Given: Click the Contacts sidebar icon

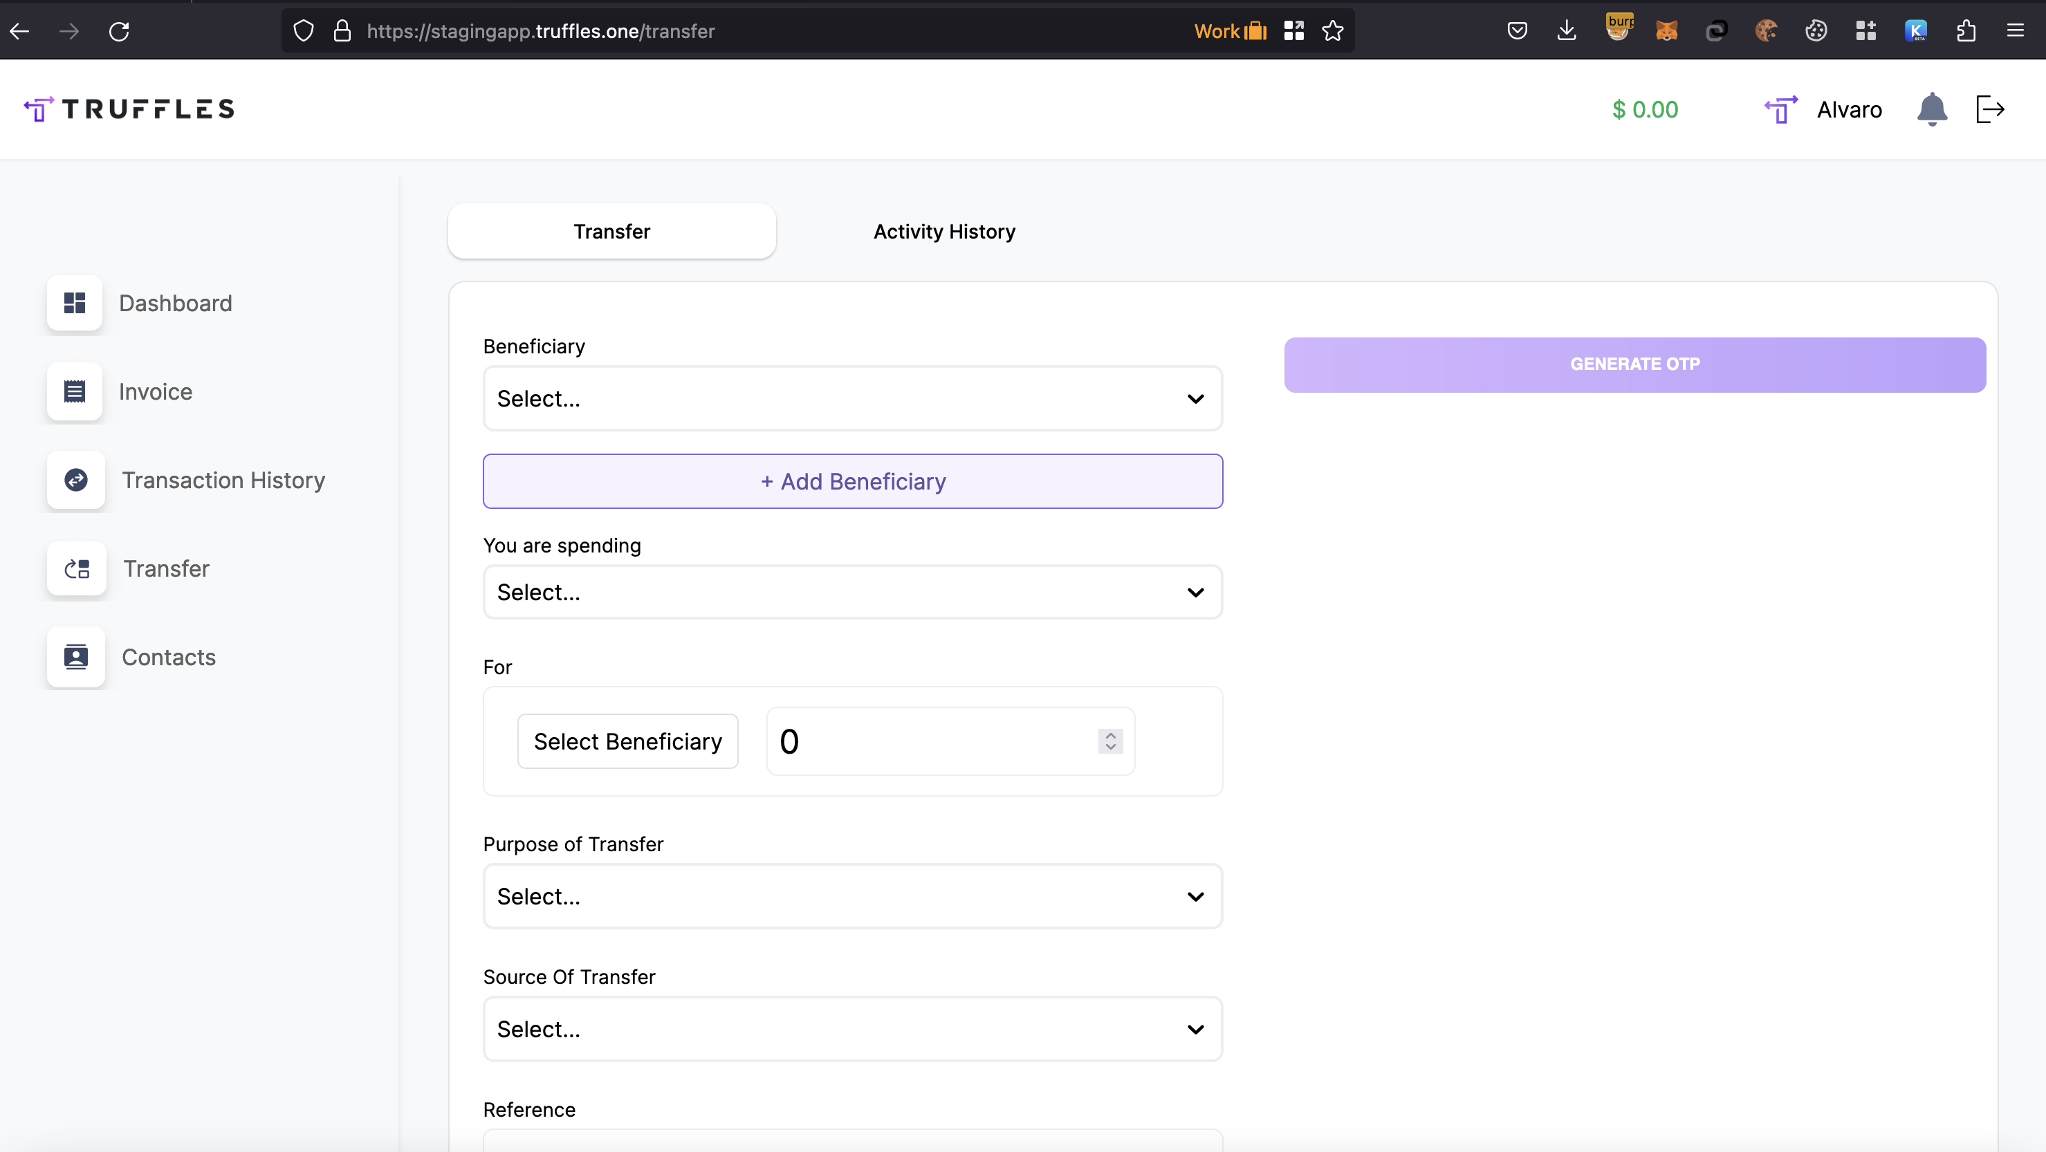Looking at the screenshot, I should [x=76, y=656].
